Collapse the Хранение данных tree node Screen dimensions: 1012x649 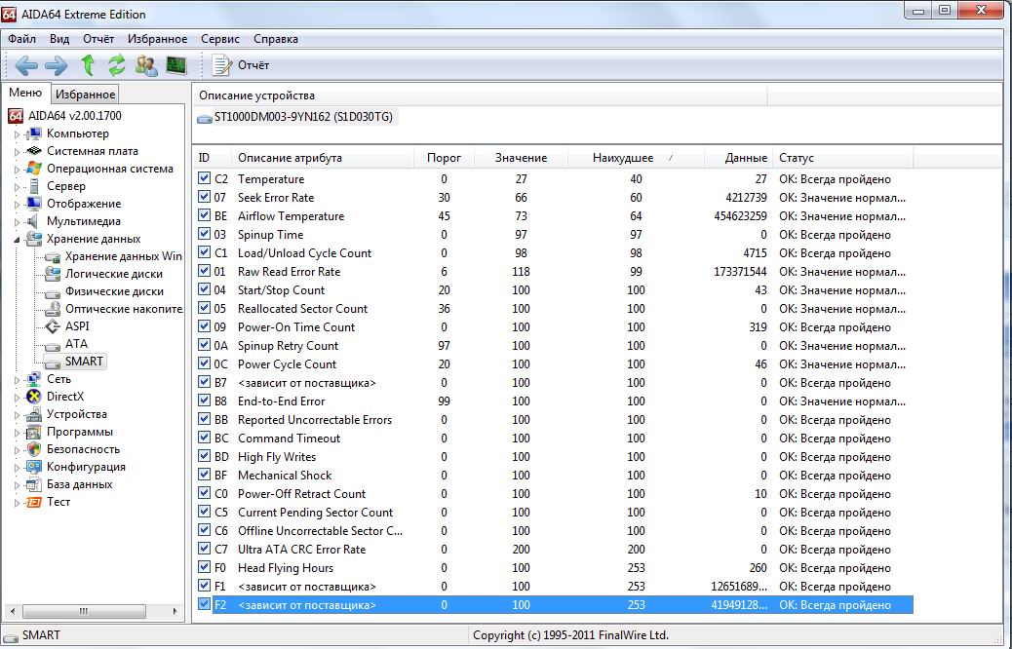[17, 239]
